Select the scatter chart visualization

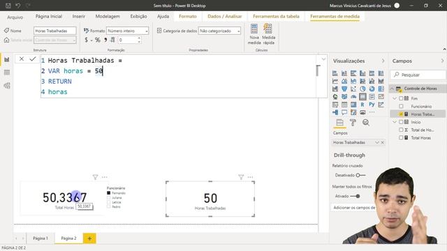353,89
